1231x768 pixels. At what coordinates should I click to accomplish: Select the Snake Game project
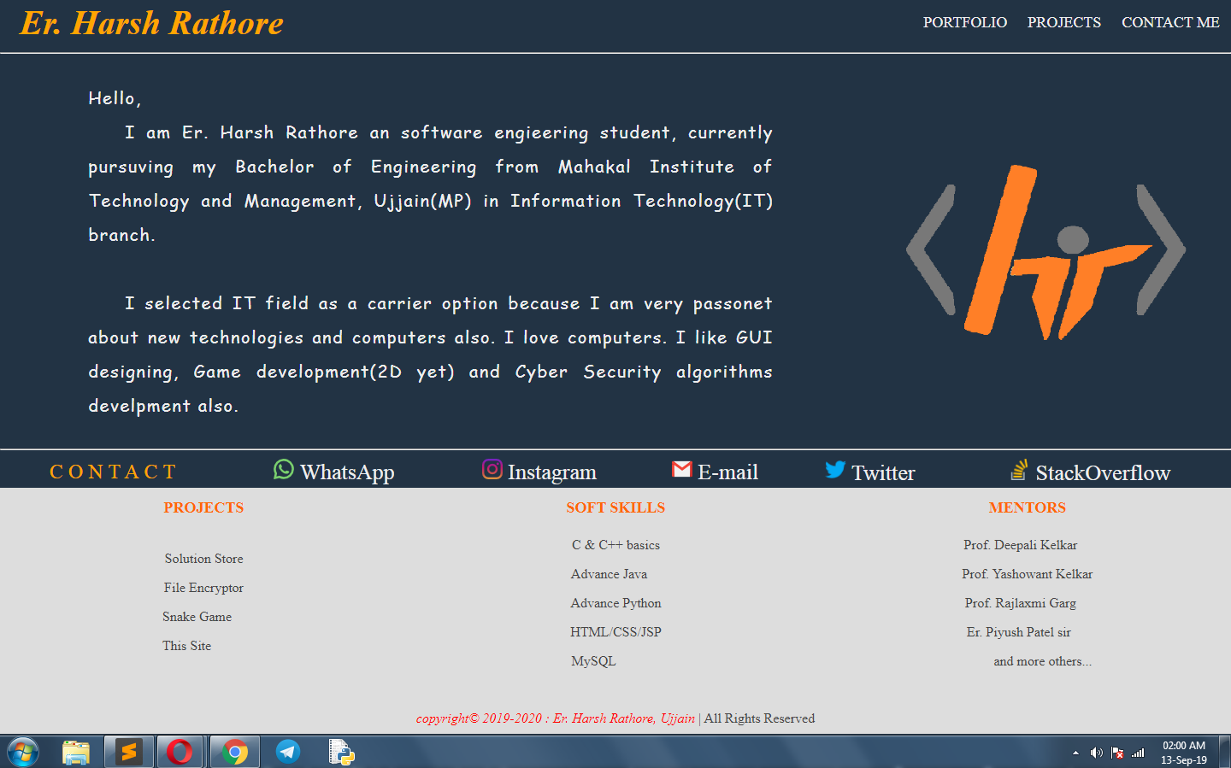(x=197, y=617)
